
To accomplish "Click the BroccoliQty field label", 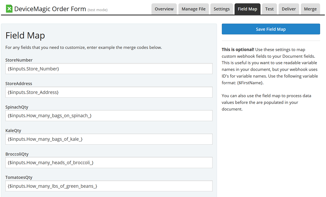I will tap(17, 154).
